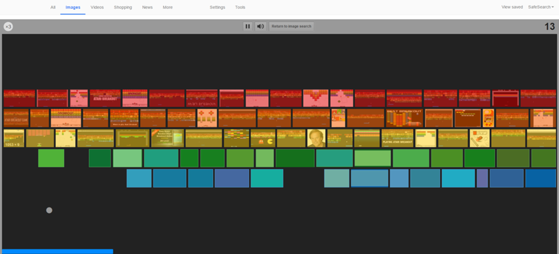Mute the game sound with the speaker icon
Screen dimensions: 559x254
(x=260, y=27)
